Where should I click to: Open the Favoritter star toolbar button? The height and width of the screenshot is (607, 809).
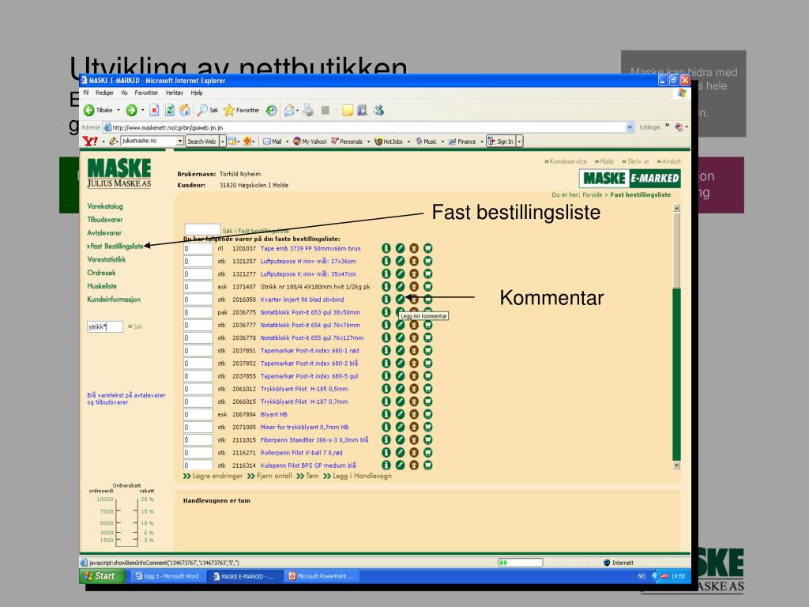click(242, 111)
